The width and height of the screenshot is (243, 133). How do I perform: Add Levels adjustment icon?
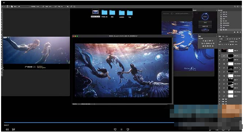[206, 41]
